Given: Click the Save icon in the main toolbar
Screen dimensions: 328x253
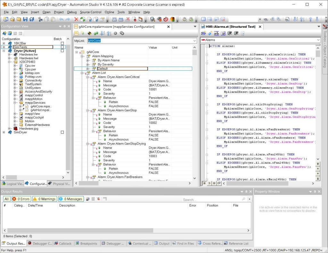Looking at the screenshot, I should pos(25,20).
